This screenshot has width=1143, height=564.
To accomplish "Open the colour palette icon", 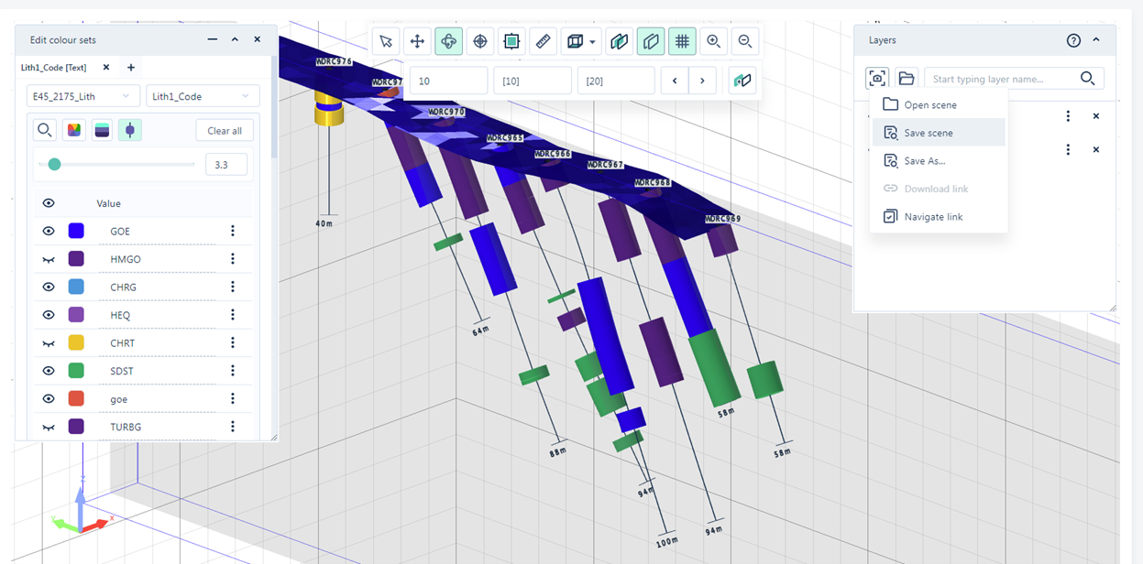I will [74, 130].
